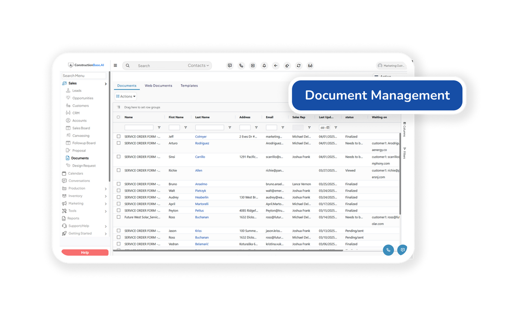Check the Walt Pietrzyk row checkbox
The width and height of the screenshot is (522, 319).
118,191
